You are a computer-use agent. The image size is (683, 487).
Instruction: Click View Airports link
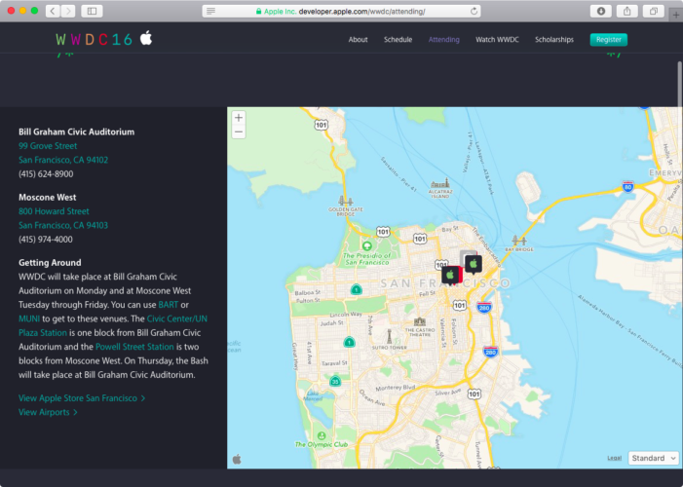pyautogui.click(x=48, y=412)
